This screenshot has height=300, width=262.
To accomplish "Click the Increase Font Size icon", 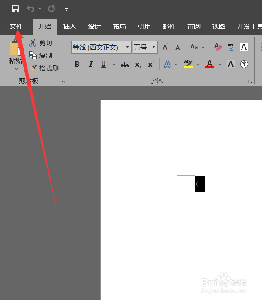I will (x=166, y=47).
